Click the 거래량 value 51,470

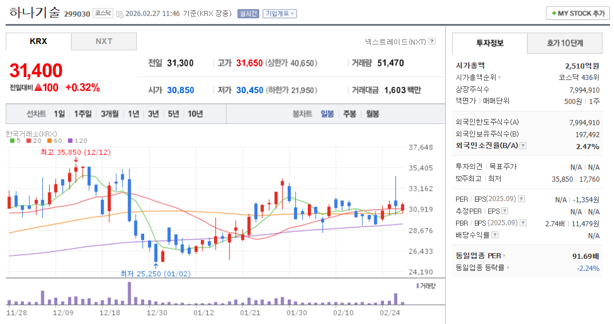pyautogui.click(x=390, y=63)
